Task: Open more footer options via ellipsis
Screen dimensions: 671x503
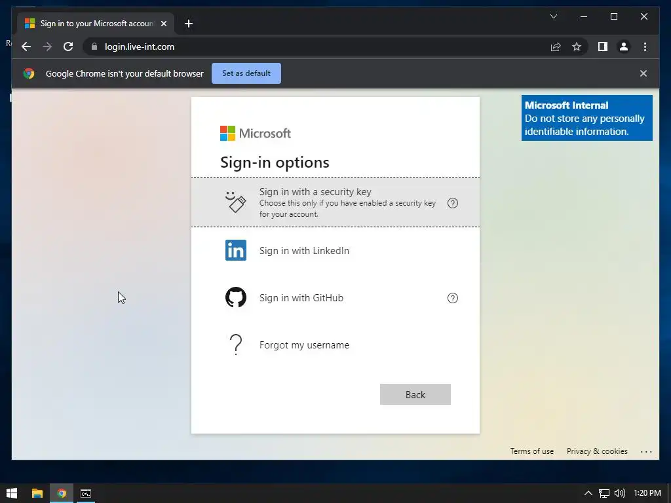Action: pyautogui.click(x=646, y=451)
